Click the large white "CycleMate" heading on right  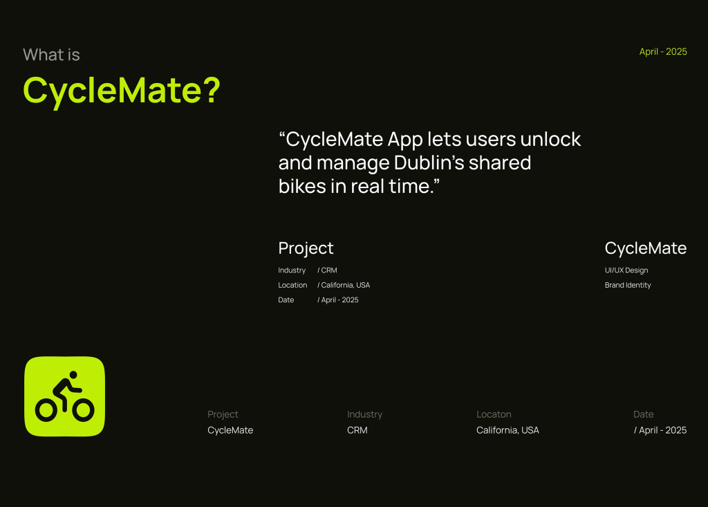coord(645,248)
